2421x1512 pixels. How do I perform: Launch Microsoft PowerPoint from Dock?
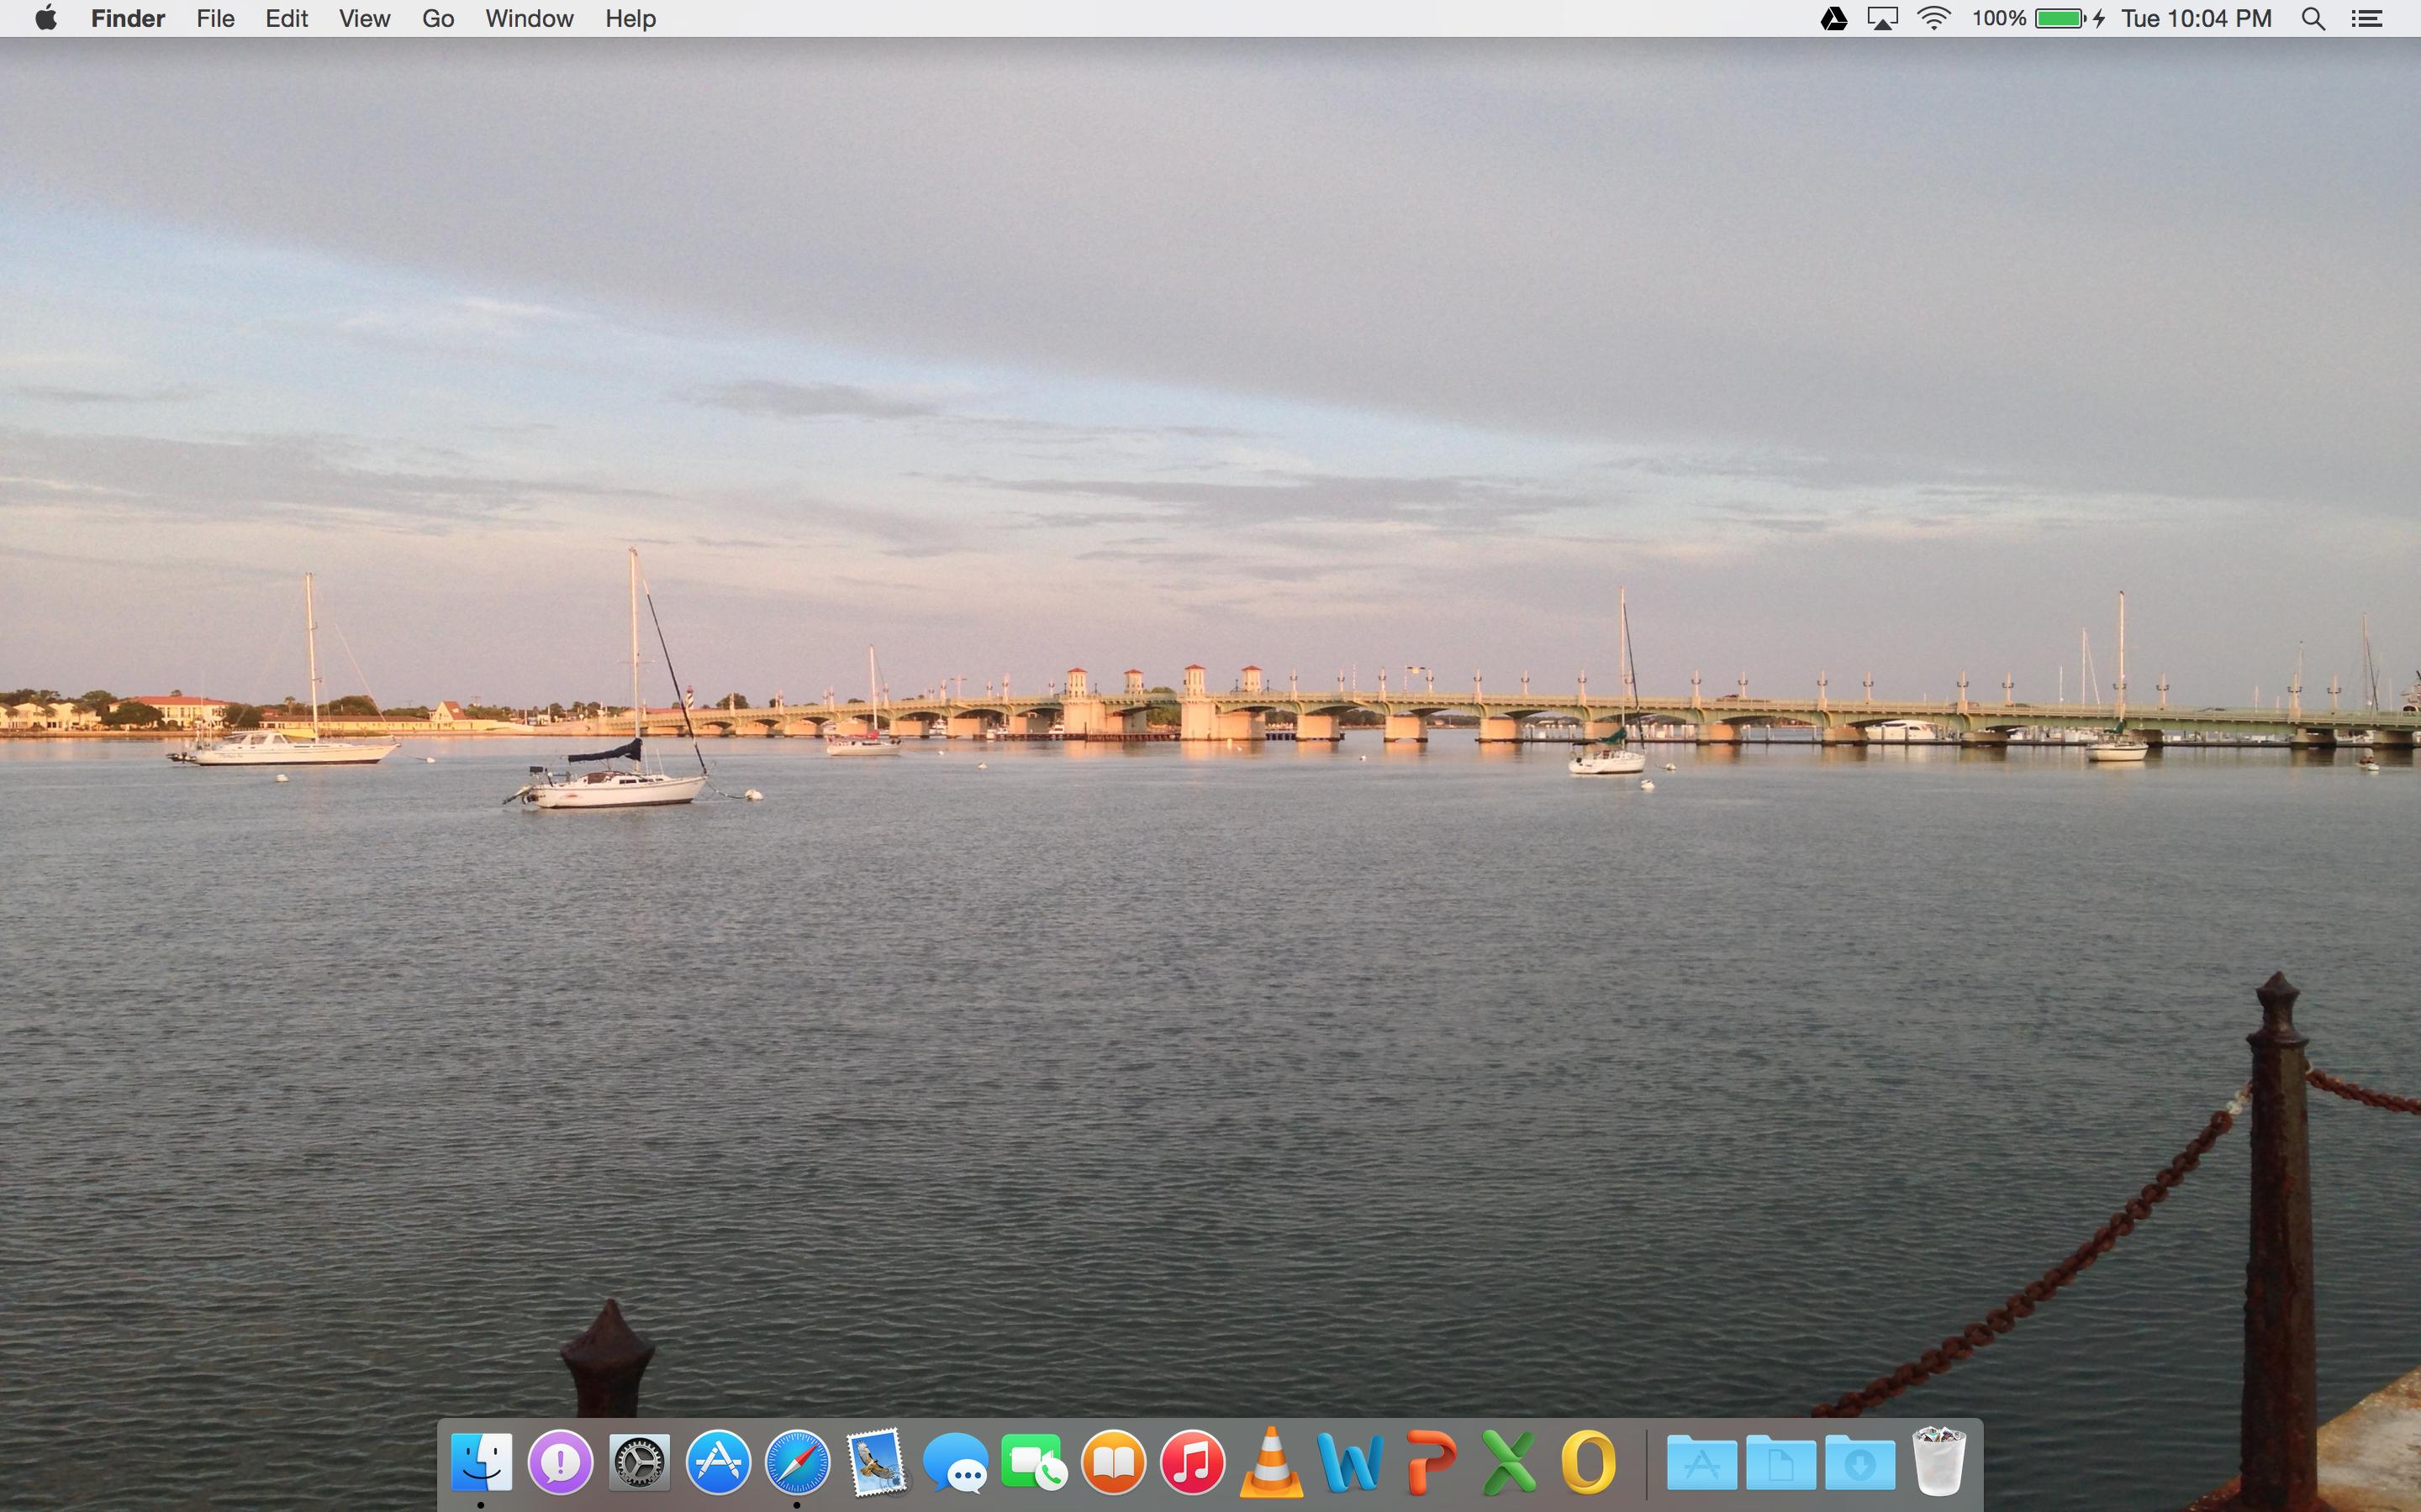1431,1462
